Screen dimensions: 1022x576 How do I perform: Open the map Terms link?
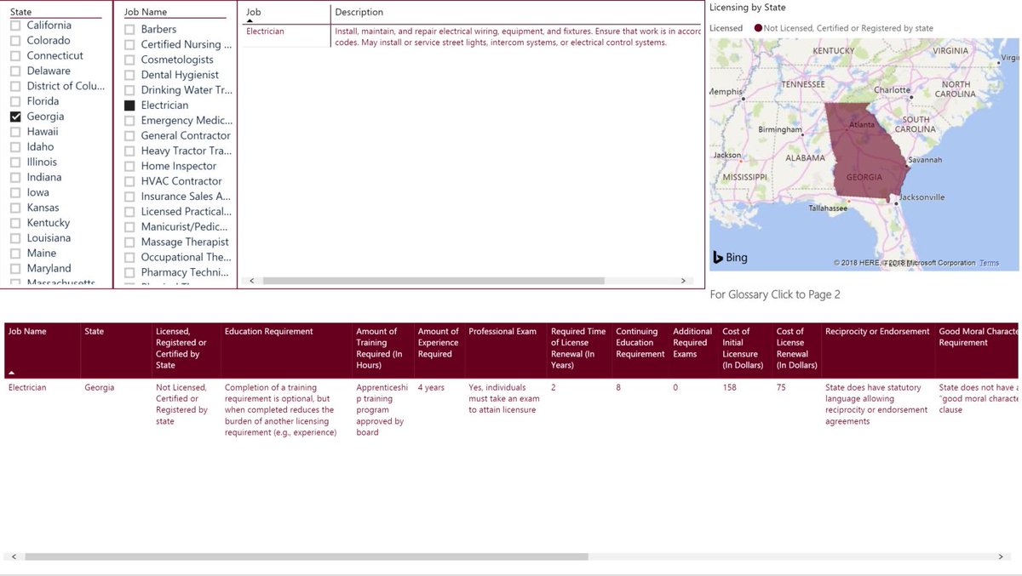click(x=989, y=263)
